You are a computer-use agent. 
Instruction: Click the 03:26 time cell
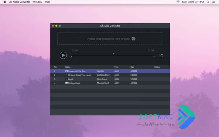(117, 79)
